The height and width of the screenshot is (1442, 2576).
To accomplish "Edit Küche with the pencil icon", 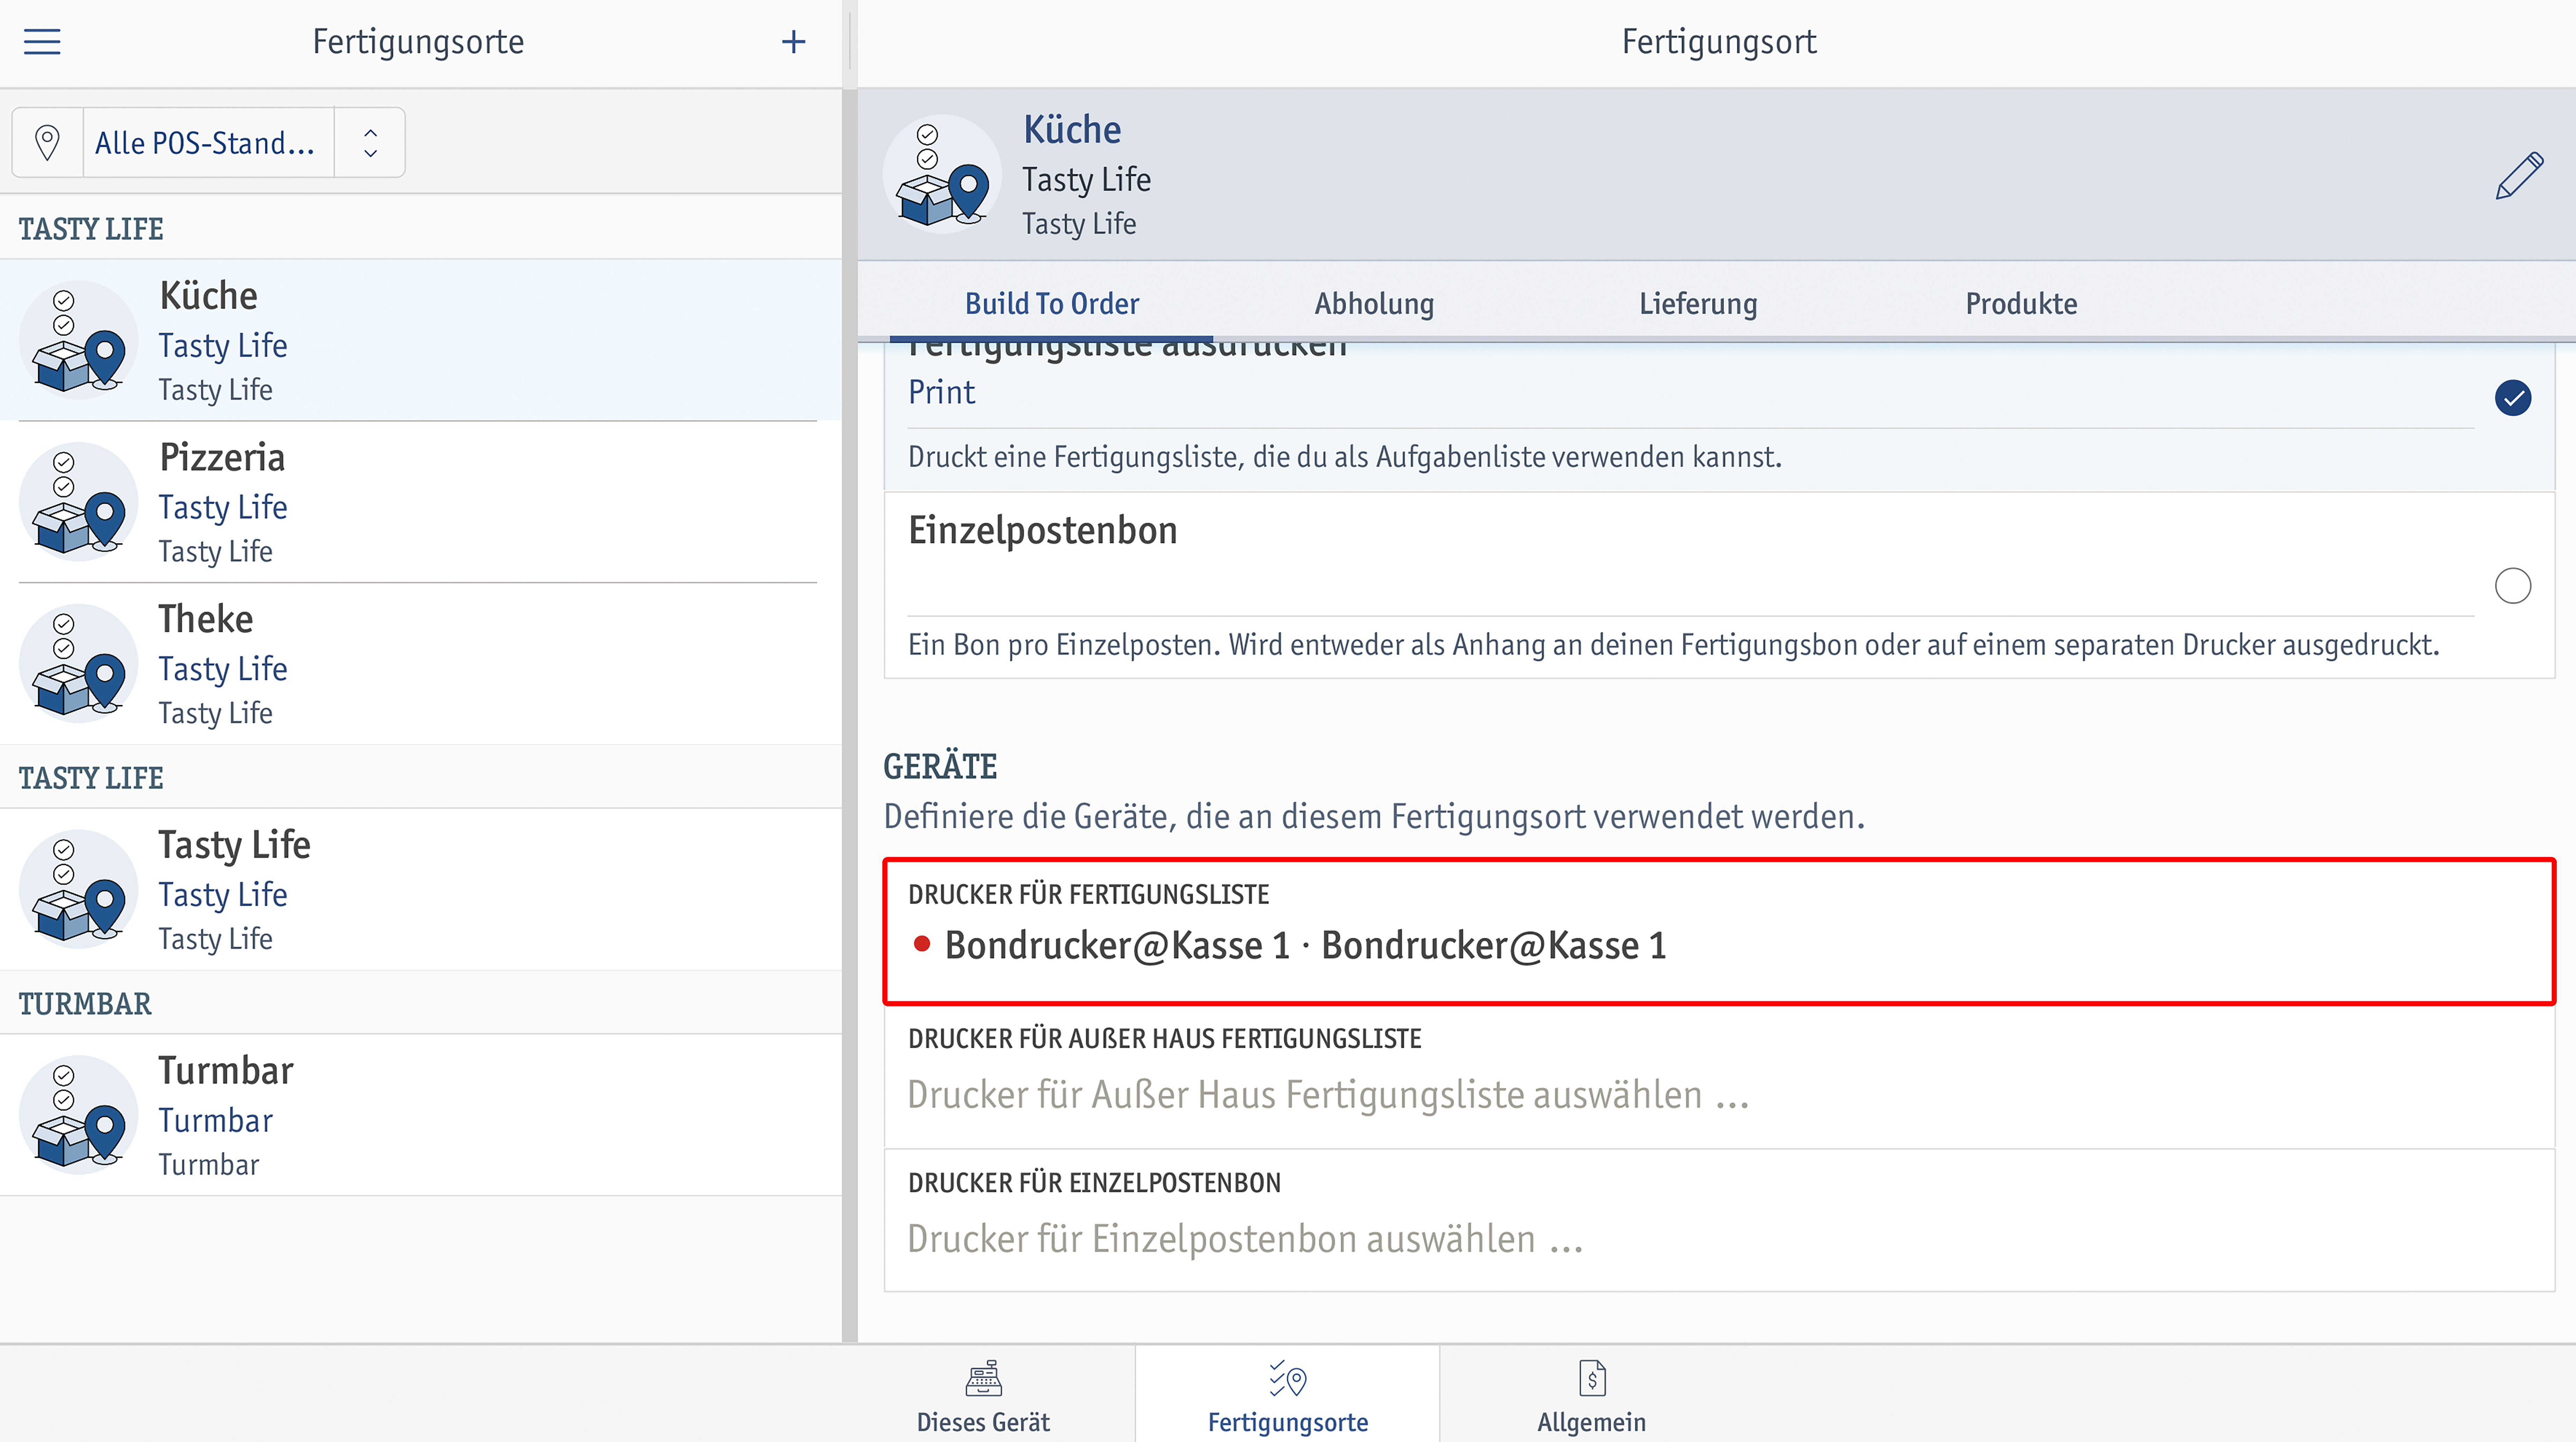I will click(x=2519, y=176).
